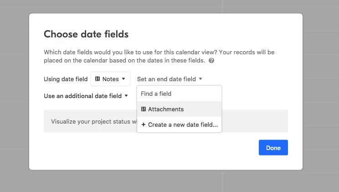339x192 pixels.
Task: Click Use an additional date field label
Action: (x=83, y=96)
